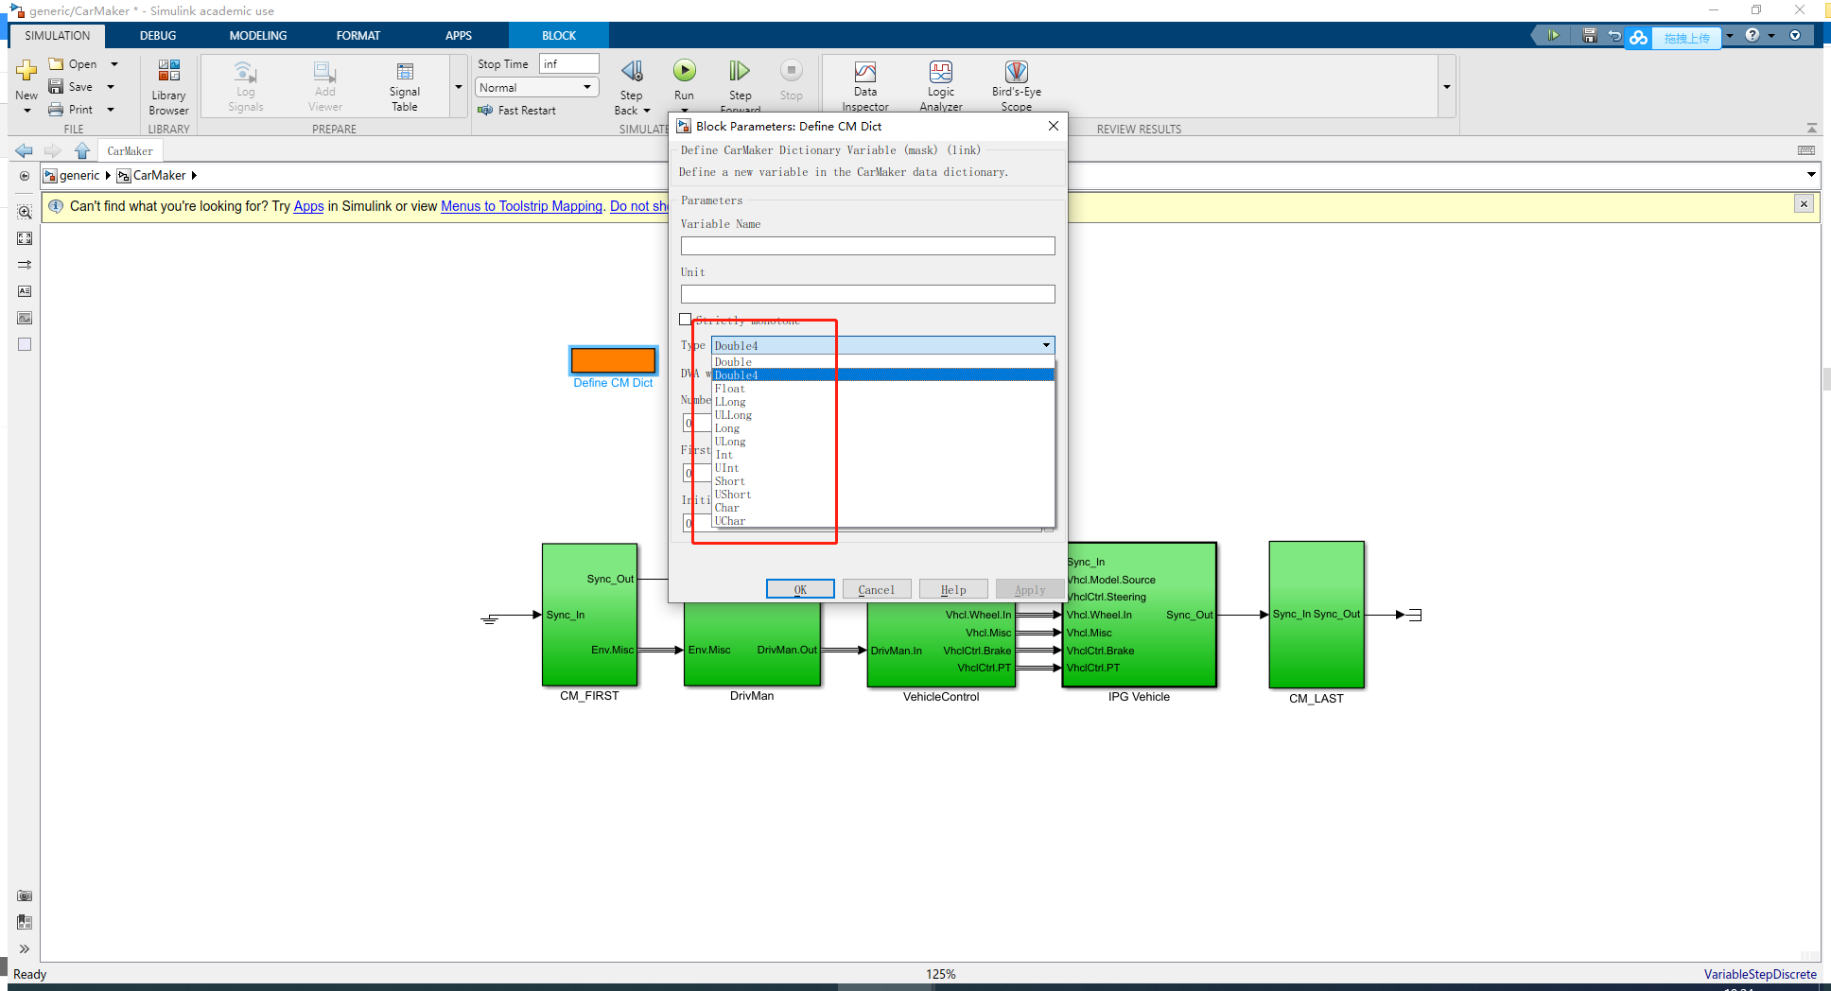Click Help in the Block Parameters dialog
The height and width of the screenshot is (991, 1831).
953,589
